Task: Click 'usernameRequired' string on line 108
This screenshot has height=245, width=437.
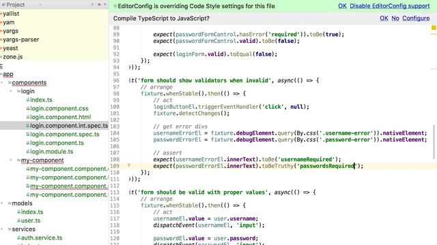Action: pyautogui.click(x=307, y=159)
